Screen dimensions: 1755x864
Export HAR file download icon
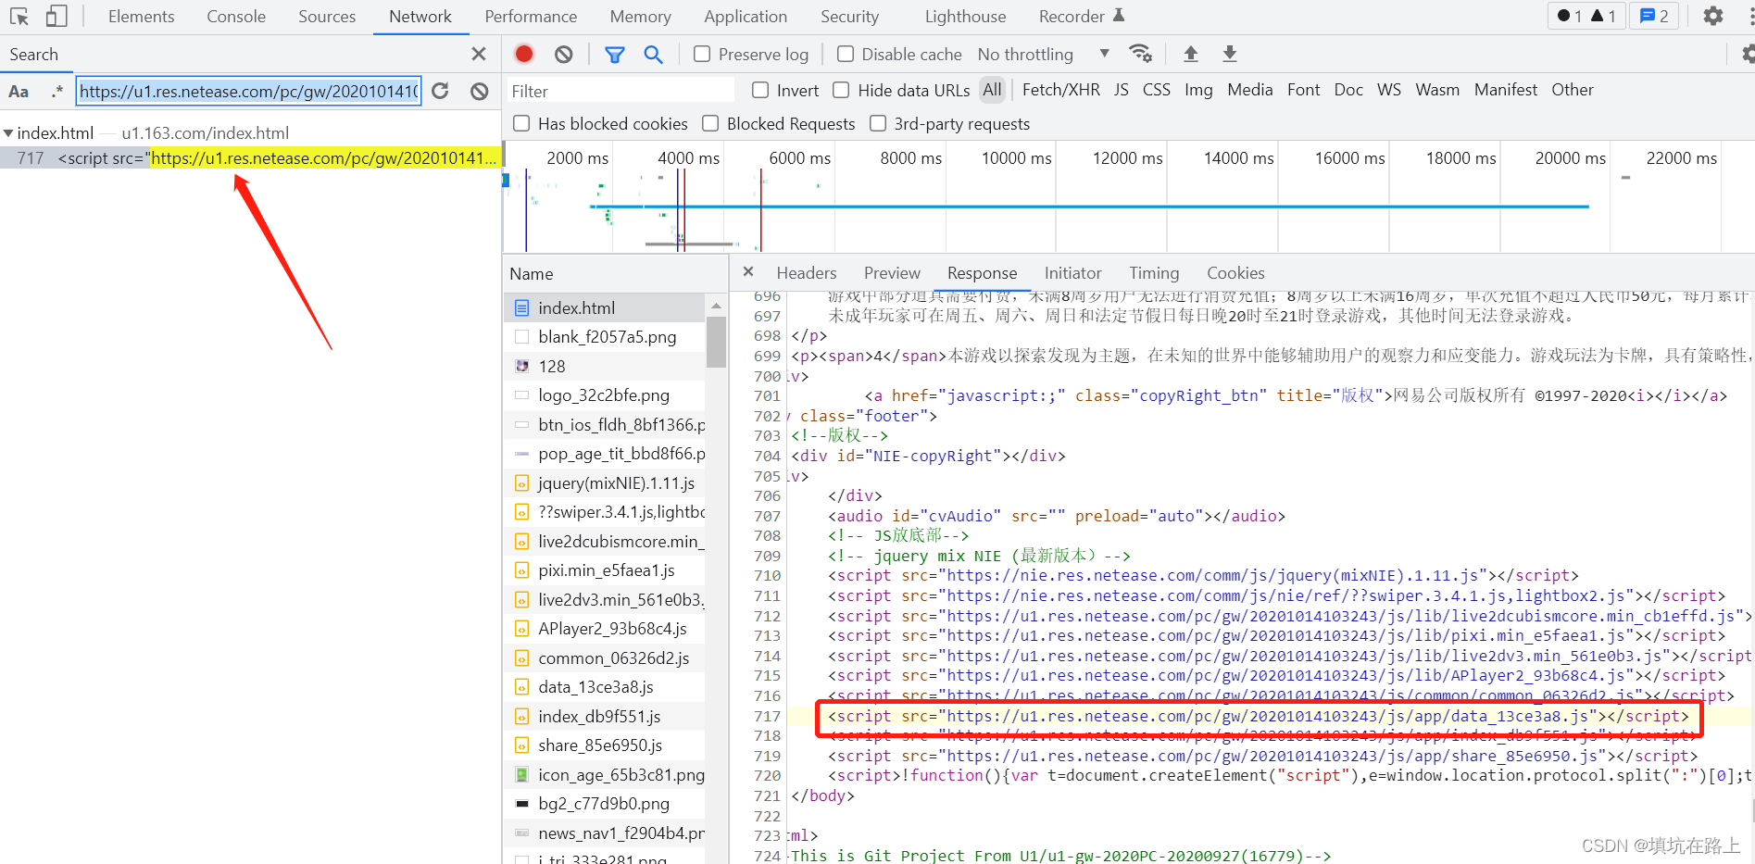(x=1230, y=54)
